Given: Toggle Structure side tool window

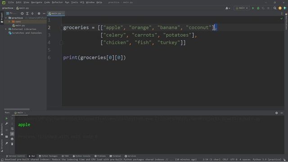Looking at the screenshot, I should click(2, 146).
